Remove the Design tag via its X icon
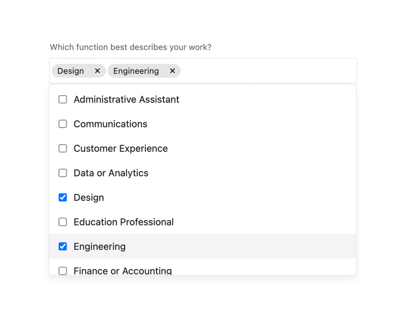405x328 pixels. 97,71
